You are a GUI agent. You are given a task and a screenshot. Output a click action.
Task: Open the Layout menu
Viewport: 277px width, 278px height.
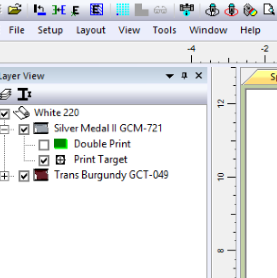91,30
